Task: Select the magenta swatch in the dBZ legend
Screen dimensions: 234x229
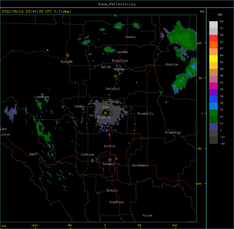Action: tap(213, 86)
